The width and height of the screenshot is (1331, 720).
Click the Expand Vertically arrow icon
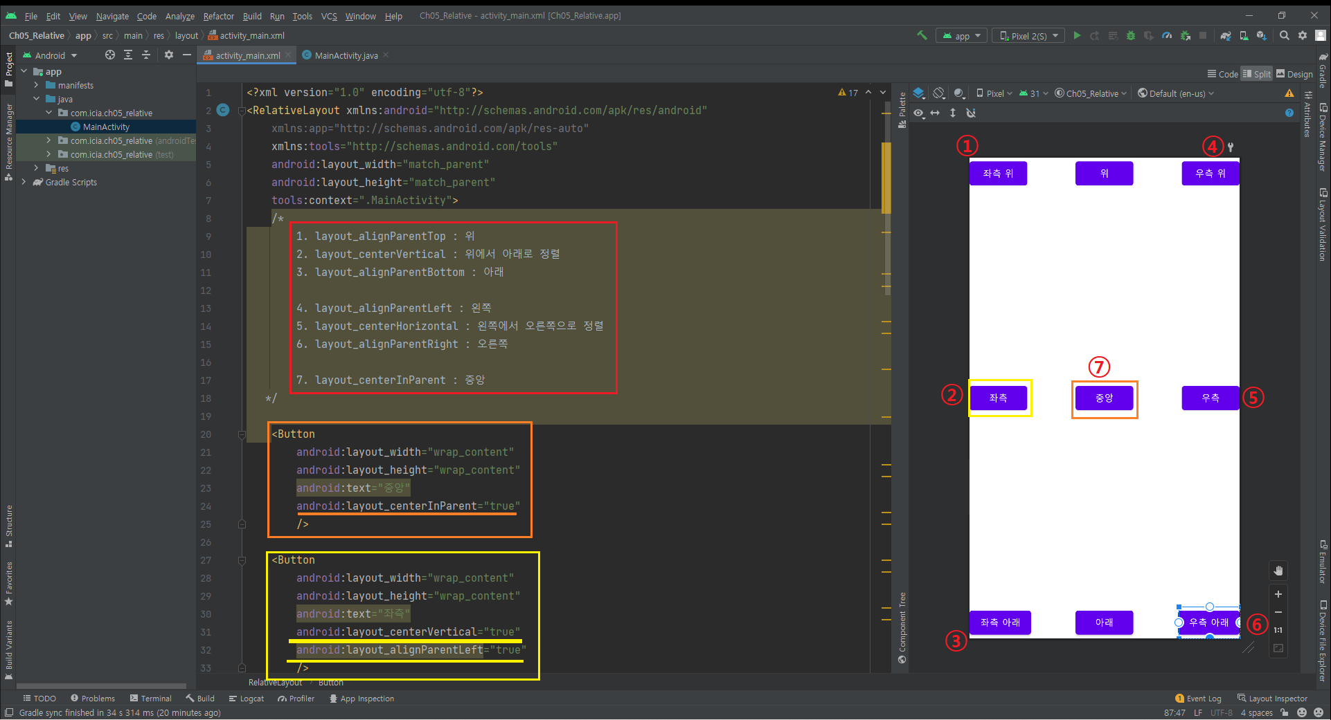click(x=953, y=113)
